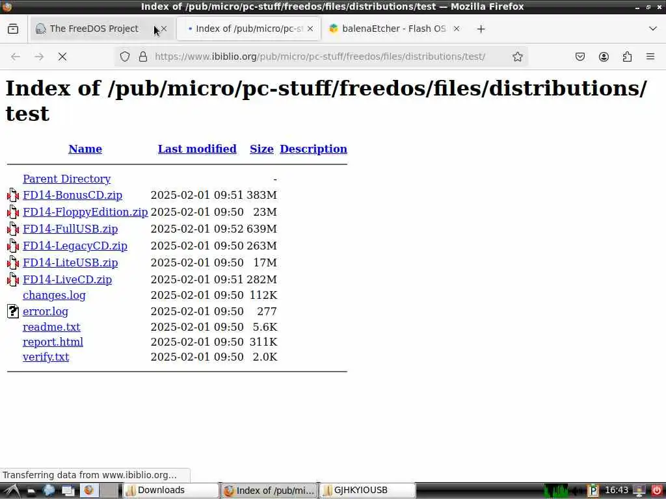Viewport: 666px width, 499px height.
Task: Close the Index of /pub/micro tab
Action: click(x=310, y=29)
